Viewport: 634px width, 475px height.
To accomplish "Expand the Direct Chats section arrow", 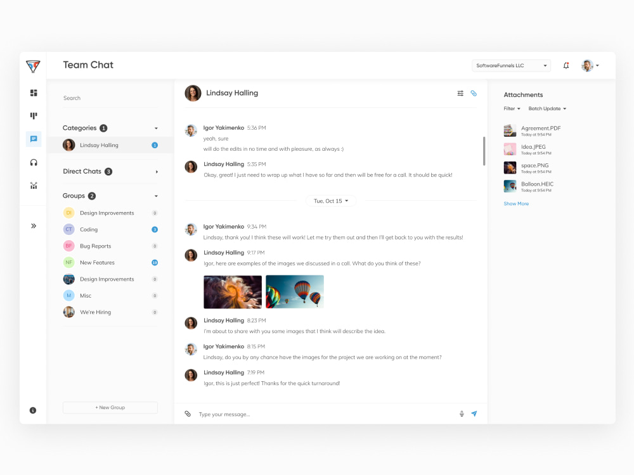I will pyautogui.click(x=157, y=172).
